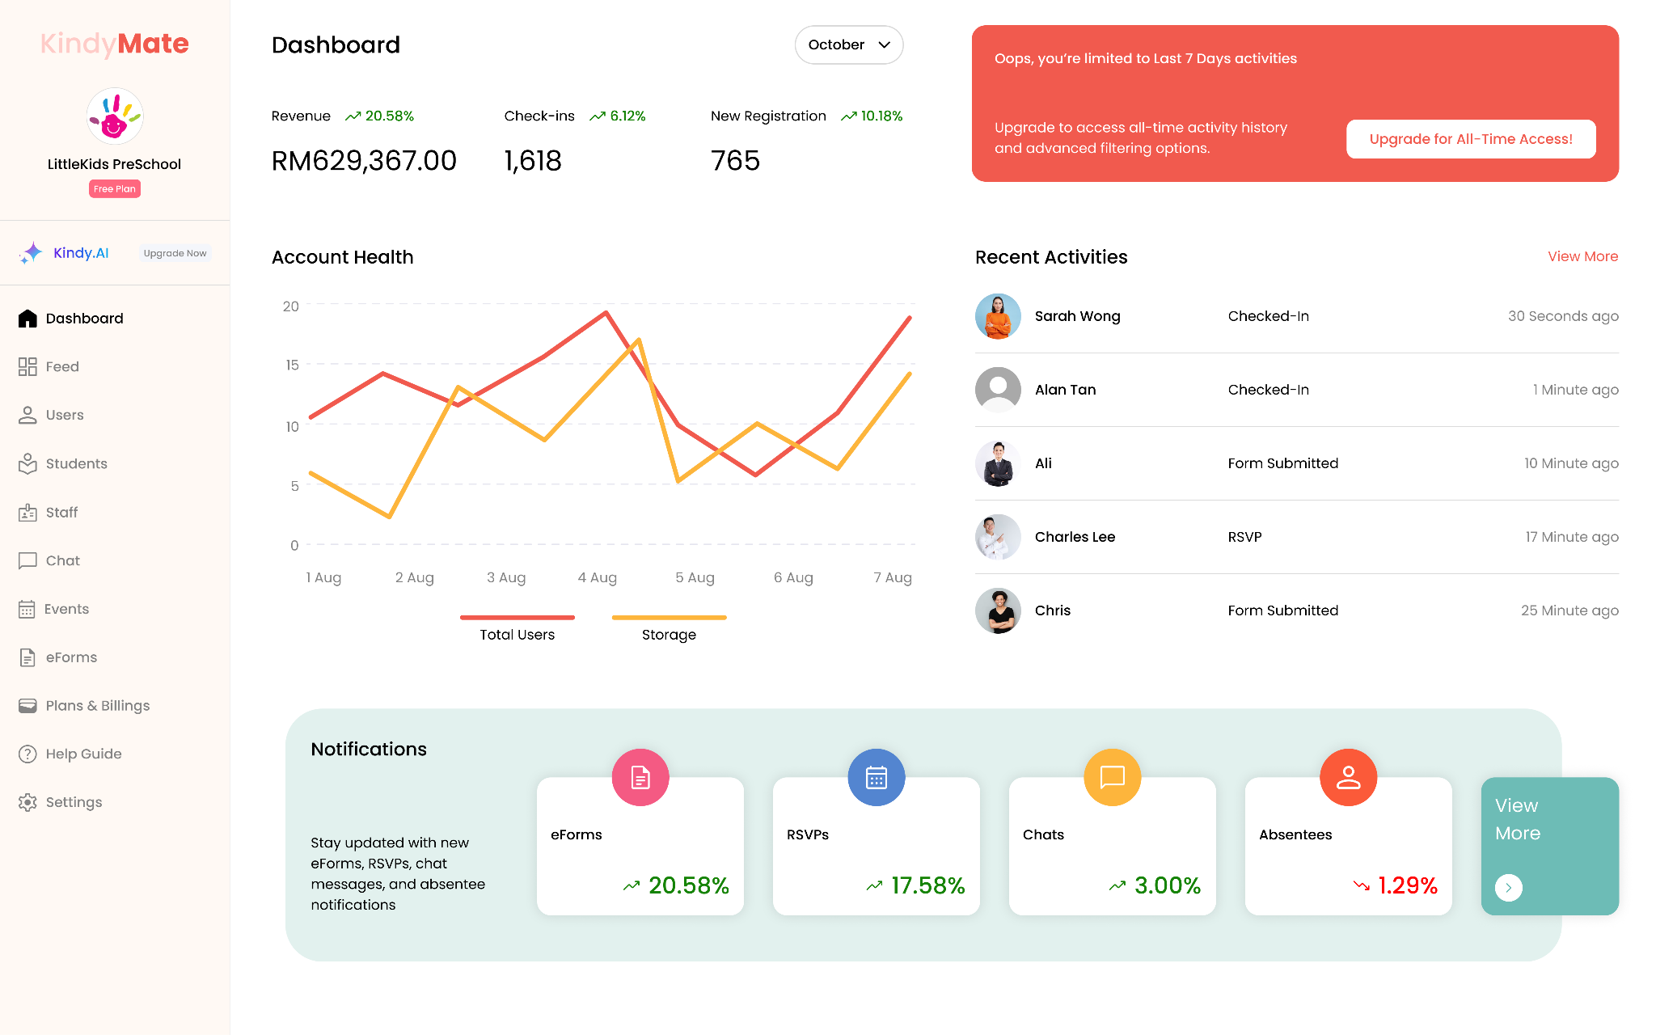Viewport: 1656px width, 1035px height.
Task: Click the Sarah Wong name
Action: pyautogui.click(x=1077, y=316)
